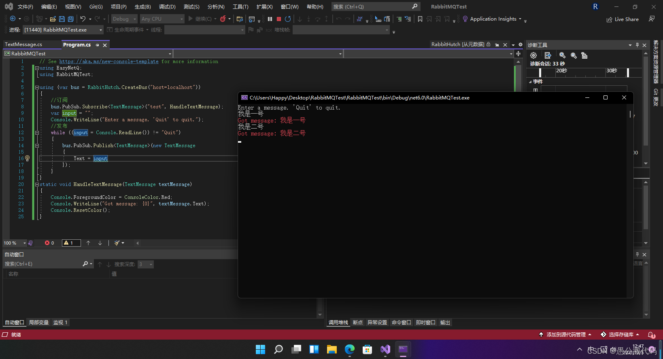
Task: Click the Zoom In icon in Diagnostic Tools
Action: (562, 55)
